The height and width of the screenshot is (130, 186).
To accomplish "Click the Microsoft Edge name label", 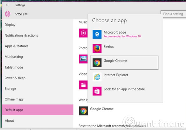I will pos(115,32).
